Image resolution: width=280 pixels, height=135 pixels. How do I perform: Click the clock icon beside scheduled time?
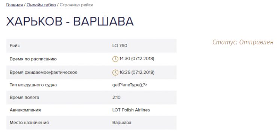point(115,59)
